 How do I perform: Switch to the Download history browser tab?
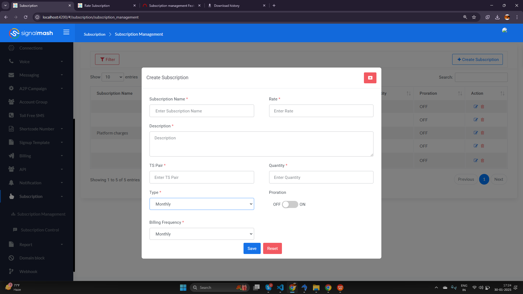236,5
